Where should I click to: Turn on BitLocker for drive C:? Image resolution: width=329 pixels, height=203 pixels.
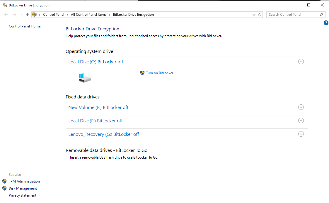(x=160, y=73)
